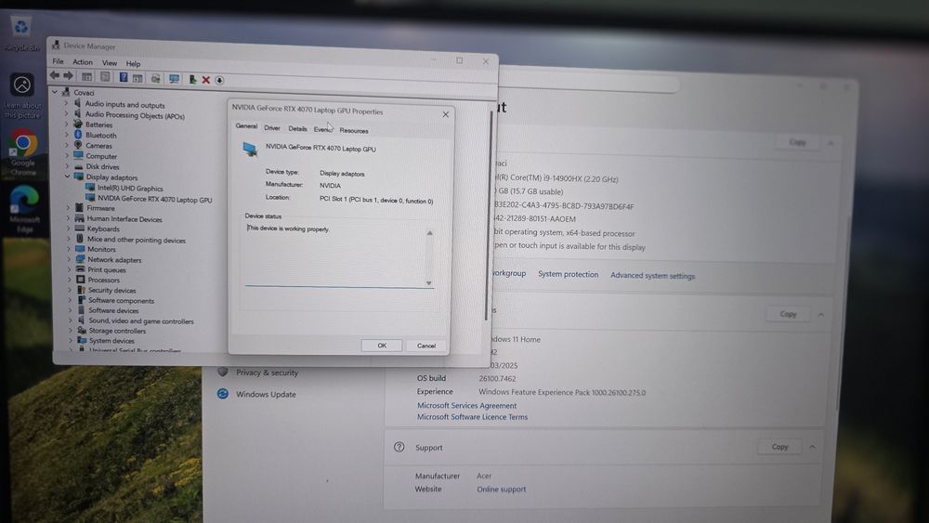929x523 pixels.
Task: Expand the Keyboards node
Action: (69, 228)
